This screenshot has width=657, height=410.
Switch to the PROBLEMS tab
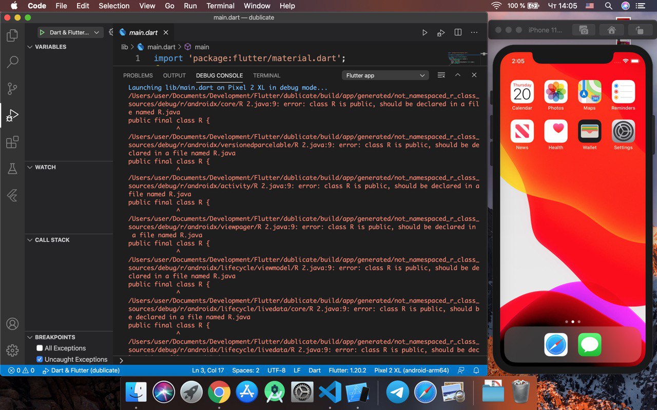point(138,75)
